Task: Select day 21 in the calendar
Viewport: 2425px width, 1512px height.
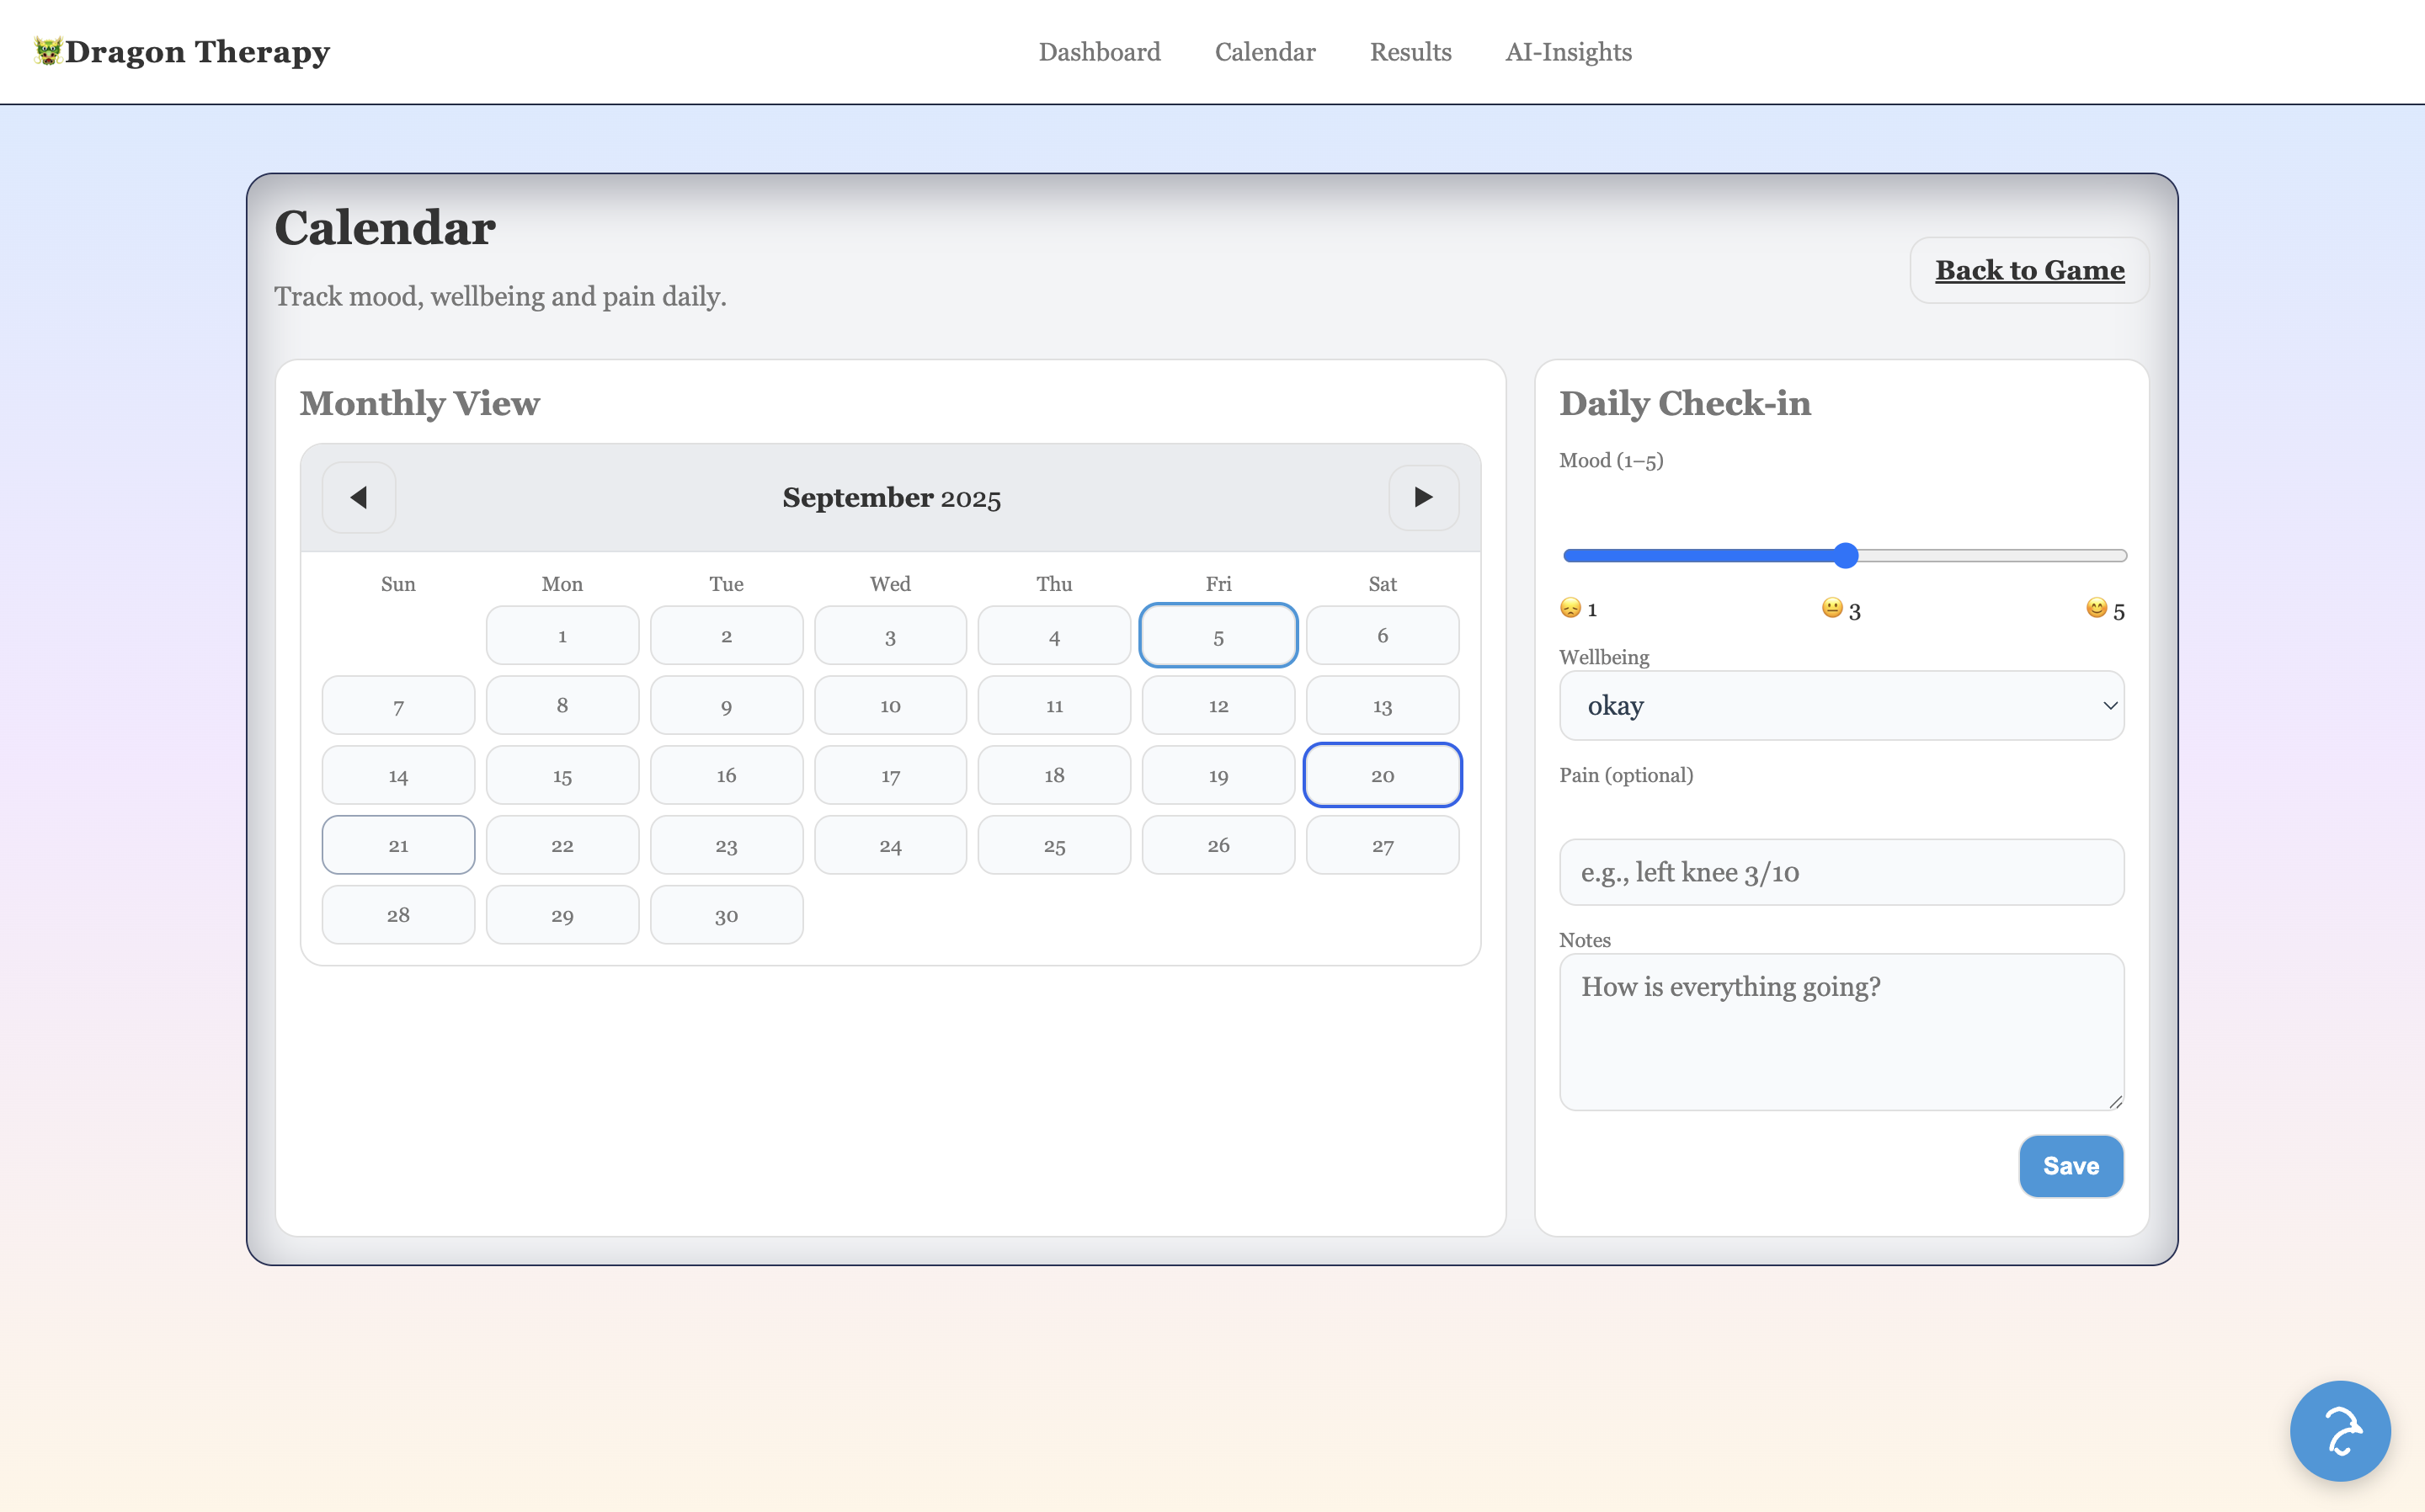Action: coord(398,845)
